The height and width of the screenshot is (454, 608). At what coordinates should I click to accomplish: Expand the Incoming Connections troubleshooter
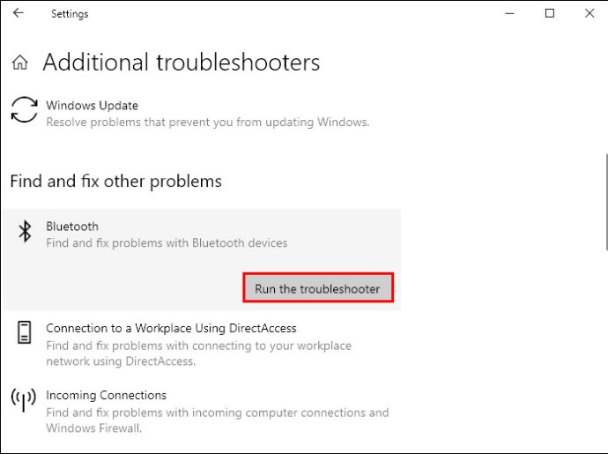tap(201, 412)
